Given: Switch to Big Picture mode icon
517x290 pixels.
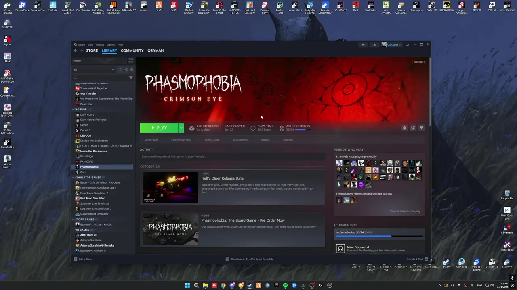Looking at the screenshot, I should tap(407, 45).
